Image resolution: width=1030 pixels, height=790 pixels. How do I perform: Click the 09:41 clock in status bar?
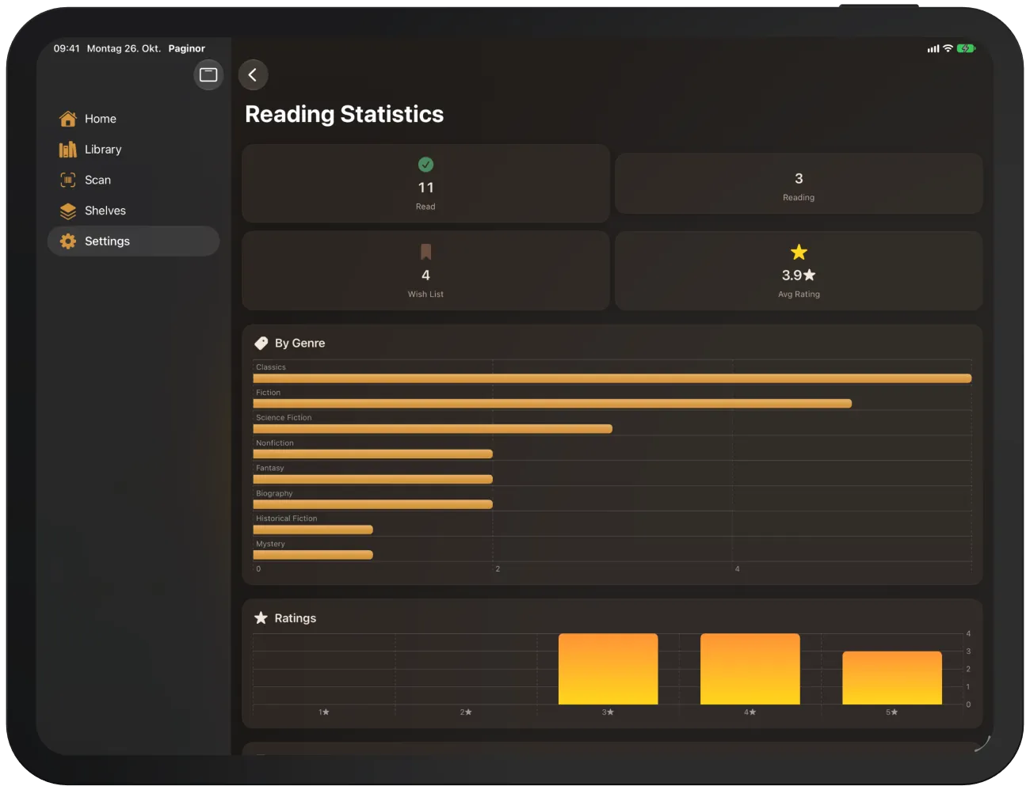67,48
